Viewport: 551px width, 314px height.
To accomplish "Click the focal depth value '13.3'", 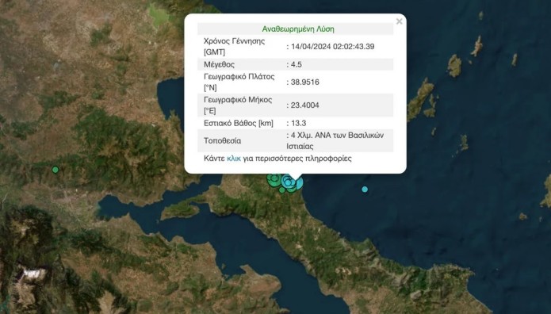I will (298, 123).
